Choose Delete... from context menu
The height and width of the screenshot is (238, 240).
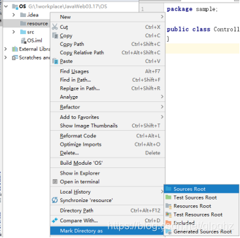pos(108,153)
